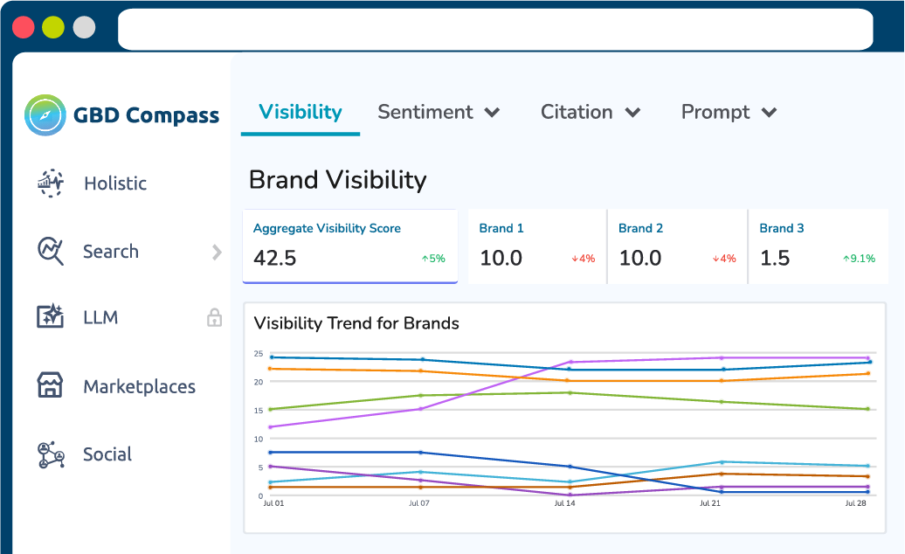The height and width of the screenshot is (554, 905).
Task: Click the Brand 3 score card
Action: (x=818, y=246)
